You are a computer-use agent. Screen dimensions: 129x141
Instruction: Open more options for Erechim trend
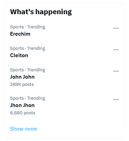pos(116,28)
